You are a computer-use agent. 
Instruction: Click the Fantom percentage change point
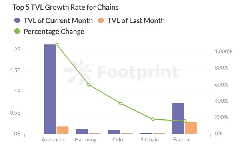[185, 121]
